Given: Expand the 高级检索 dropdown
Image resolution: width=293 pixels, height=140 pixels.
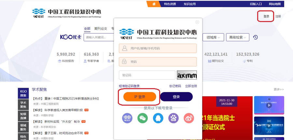Looking at the screenshot, I should [x=238, y=37].
